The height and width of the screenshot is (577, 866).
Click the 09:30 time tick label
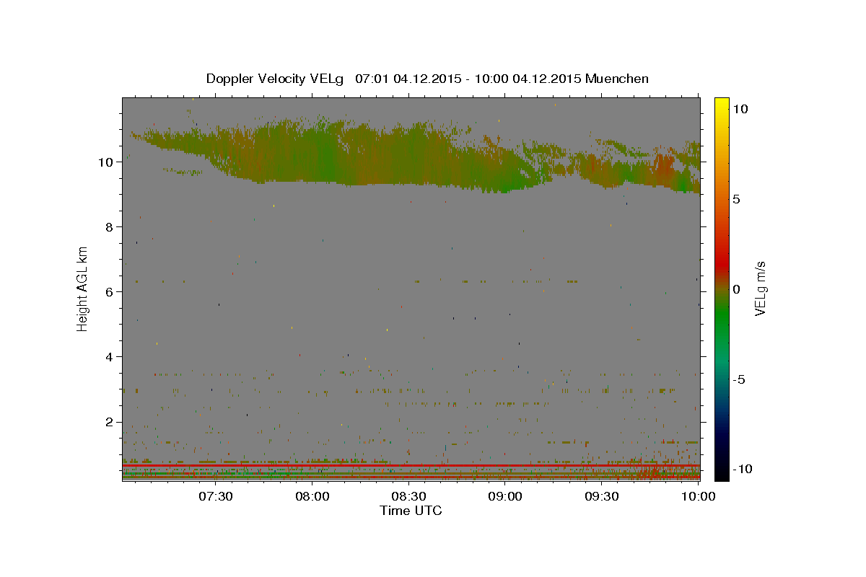click(602, 496)
